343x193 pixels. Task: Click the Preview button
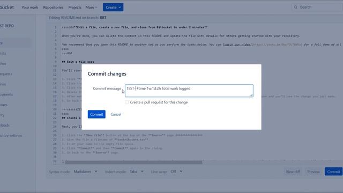(313, 172)
